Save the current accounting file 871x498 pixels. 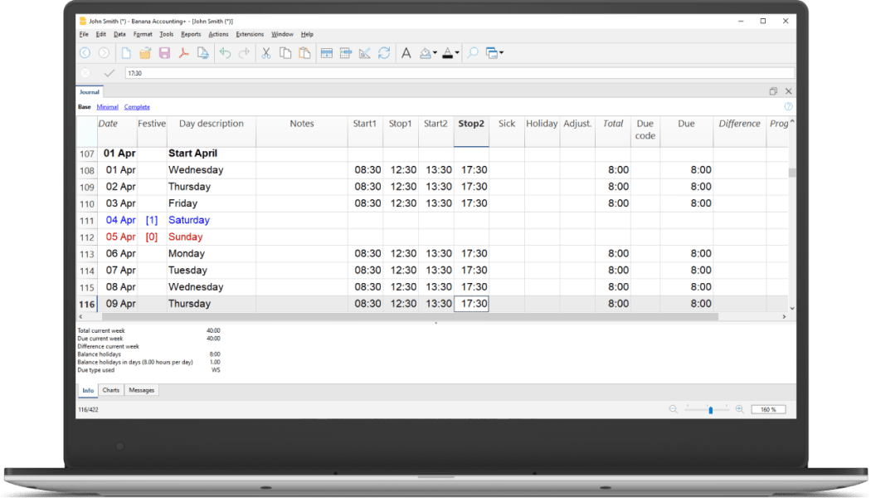point(165,52)
